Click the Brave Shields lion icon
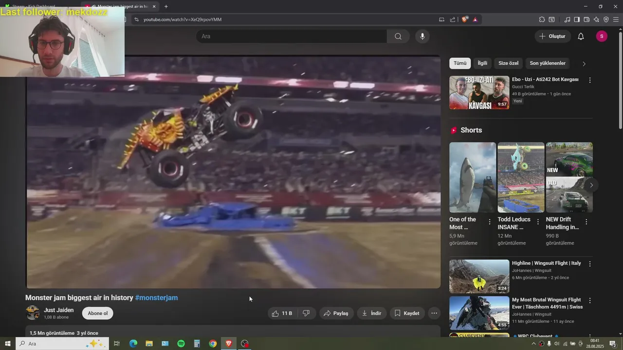 465,19
